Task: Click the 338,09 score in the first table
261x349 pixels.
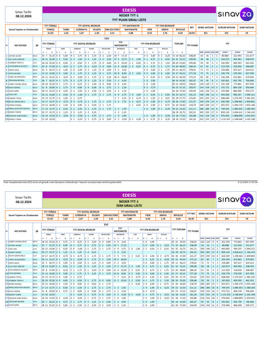Action: tap(192, 56)
